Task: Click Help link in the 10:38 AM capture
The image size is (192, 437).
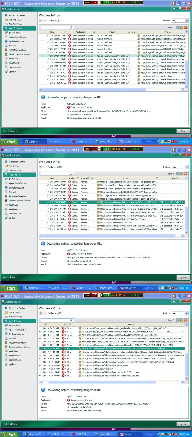Action: [5, 277]
